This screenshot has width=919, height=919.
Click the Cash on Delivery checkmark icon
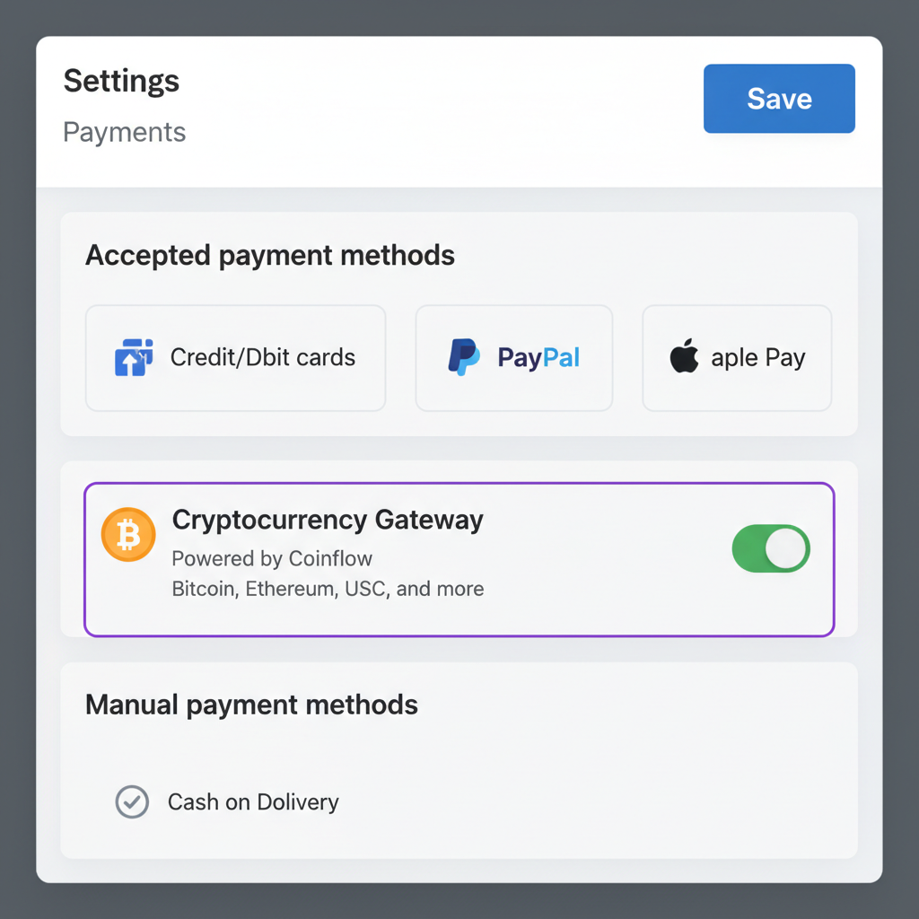point(131,802)
